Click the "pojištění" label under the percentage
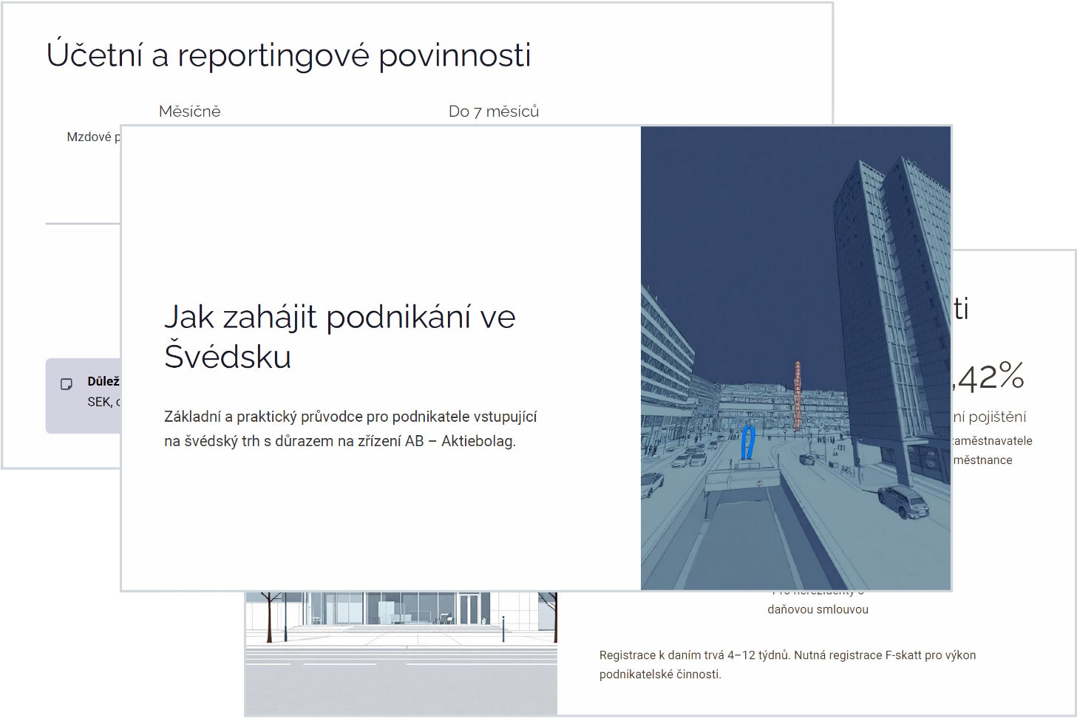Screen dimensions: 1077x718 click(991, 417)
